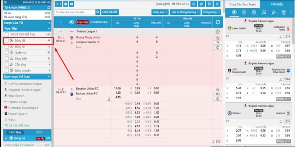Show next sports with right arrow
Viewport: 295px width, 147px height.
[291, 12]
